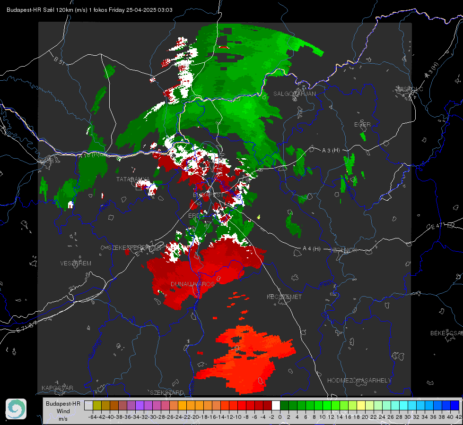The height and width of the screenshot is (425, 463).
Task: Click the 'SZOLNOK' city label
Action: (x=344, y=250)
